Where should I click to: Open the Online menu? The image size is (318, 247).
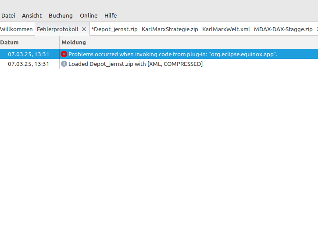(x=89, y=15)
